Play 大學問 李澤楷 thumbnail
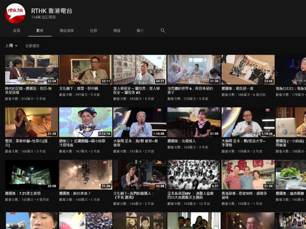 coord(248,122)
